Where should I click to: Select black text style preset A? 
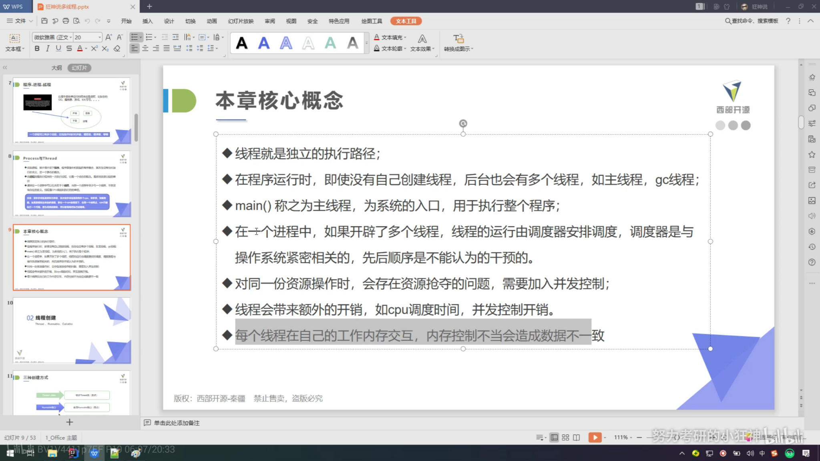241,43
